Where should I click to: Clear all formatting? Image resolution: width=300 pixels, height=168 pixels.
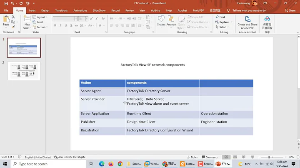point(103,19)
